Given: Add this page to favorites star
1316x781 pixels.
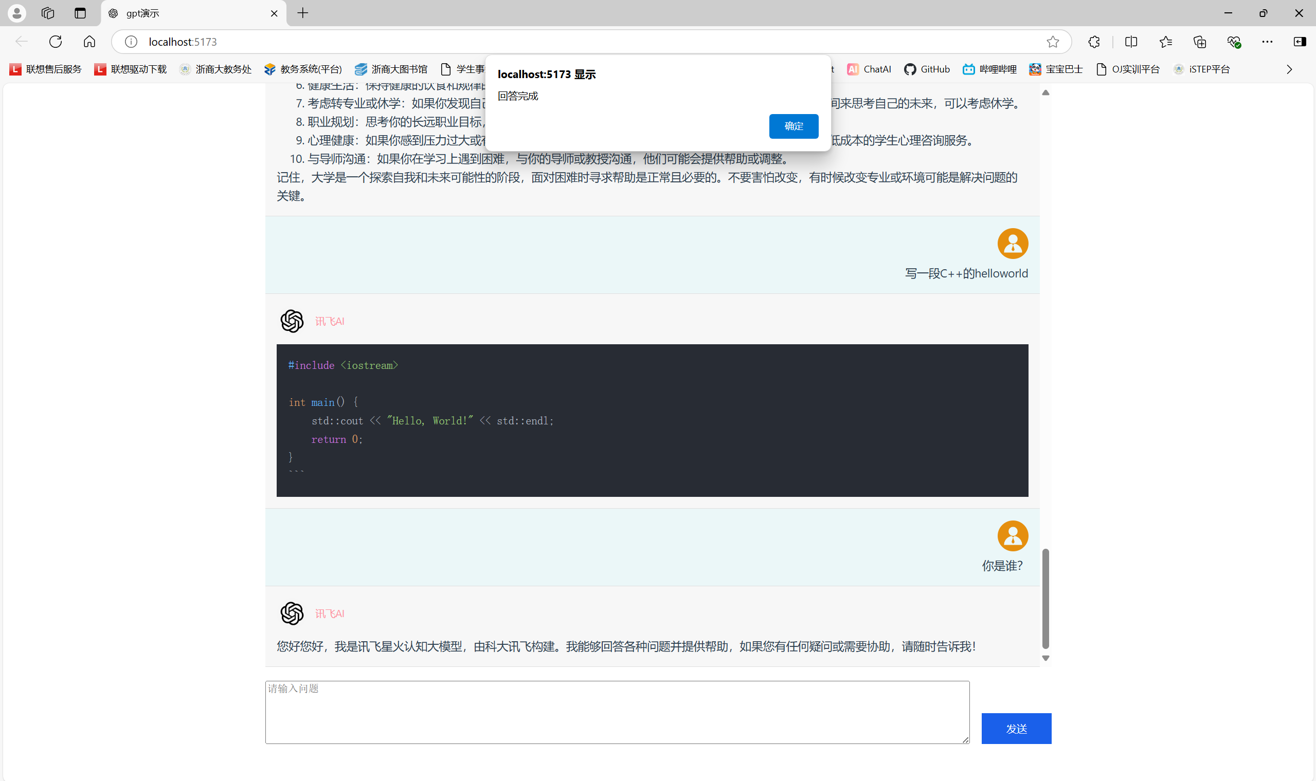Looking at the screenshot, I should point(1052,42).
